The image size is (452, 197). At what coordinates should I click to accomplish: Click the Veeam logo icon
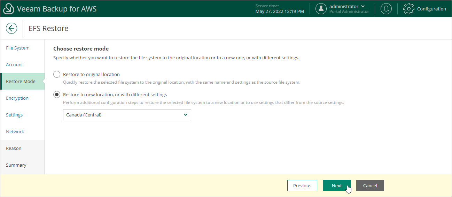[x=8, y=9]
